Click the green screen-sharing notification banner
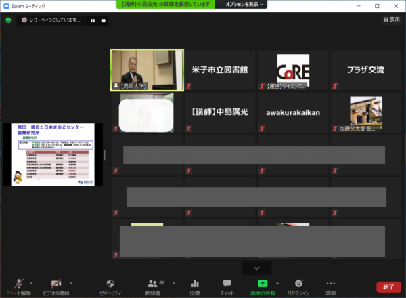406x298 pixels. [166, 5]
